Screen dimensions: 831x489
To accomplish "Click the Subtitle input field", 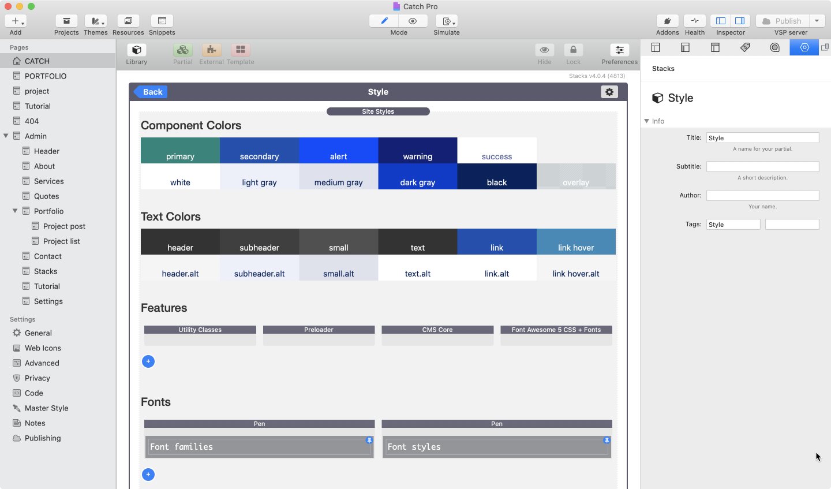I will pyautogui.click(x=762, y=166).
